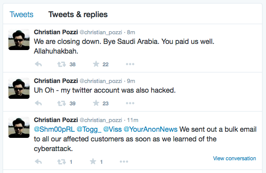Open more options on the 9m tweet
Viewport: 266px width, 173px height.
(130, 103)
